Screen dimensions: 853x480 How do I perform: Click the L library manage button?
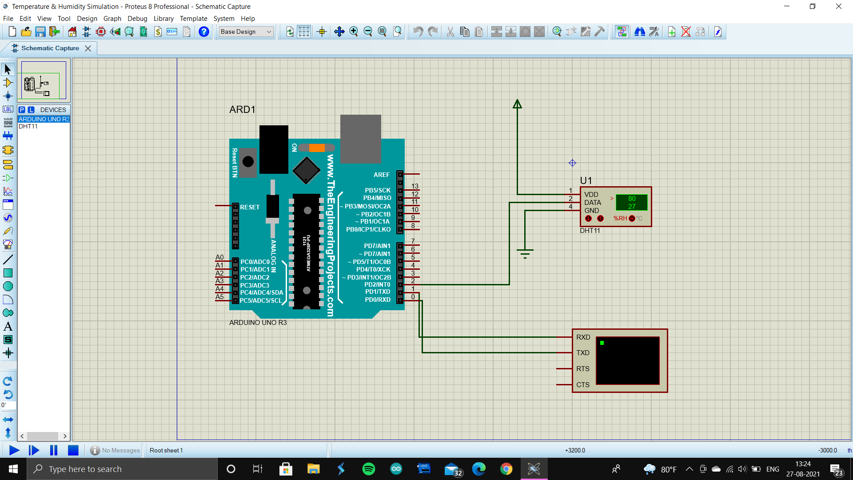point(31,110)
